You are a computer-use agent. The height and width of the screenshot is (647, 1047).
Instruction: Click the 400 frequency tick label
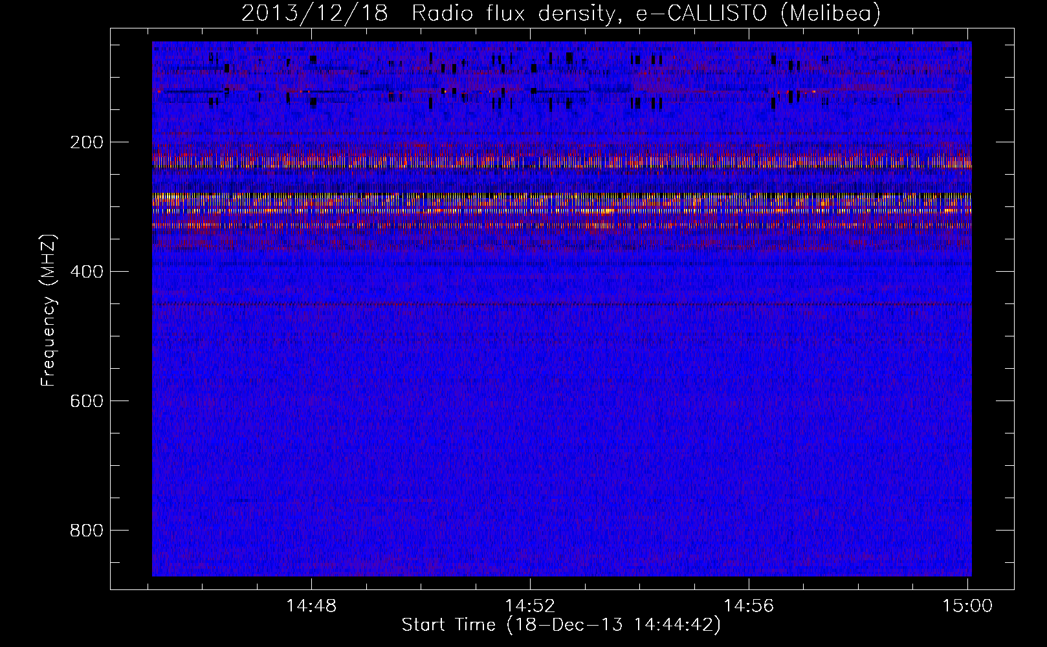point(87,272)
